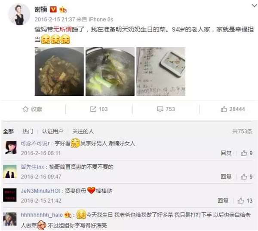Open 谢楠's profile avatar

pos(19,14)
